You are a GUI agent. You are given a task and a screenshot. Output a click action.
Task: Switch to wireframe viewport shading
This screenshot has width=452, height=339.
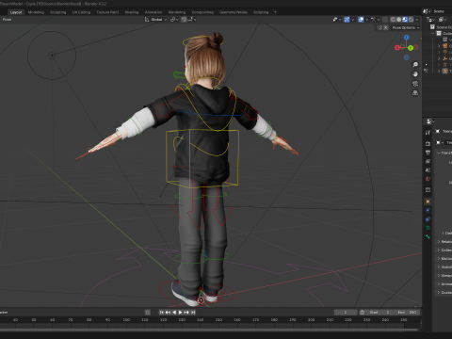(393, 20)
